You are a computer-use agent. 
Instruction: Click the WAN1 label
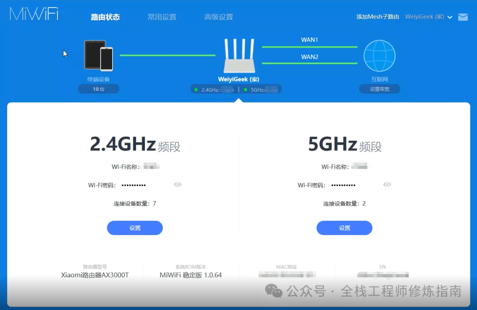pos(309,40)
